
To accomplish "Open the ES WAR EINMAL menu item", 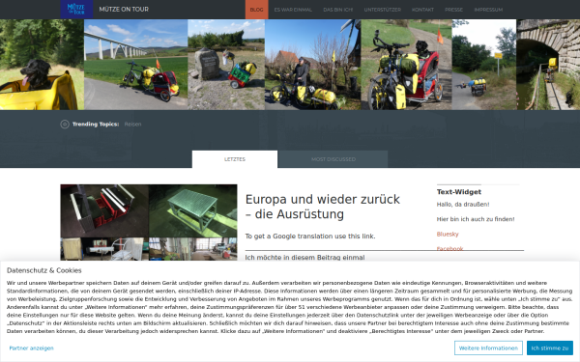I will [x=293, y=10].
